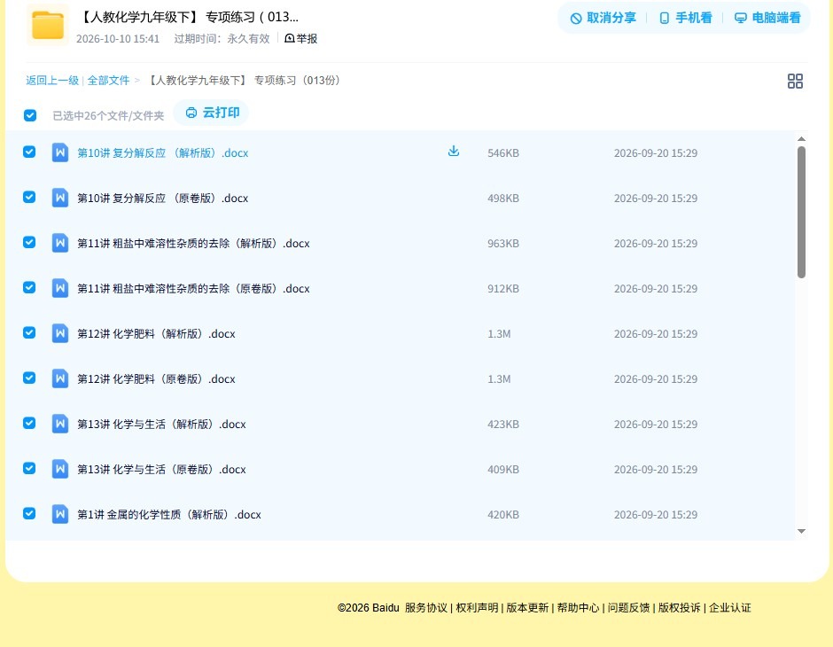Open 版本更新 footer link
The width and height of the screenshot is (833, 647).
[527, 608]
